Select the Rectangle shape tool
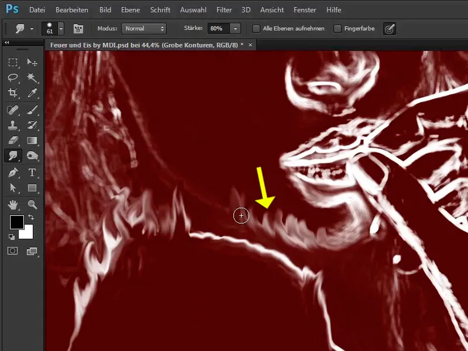This screenshot has height=351, width=468. point(32,187)
